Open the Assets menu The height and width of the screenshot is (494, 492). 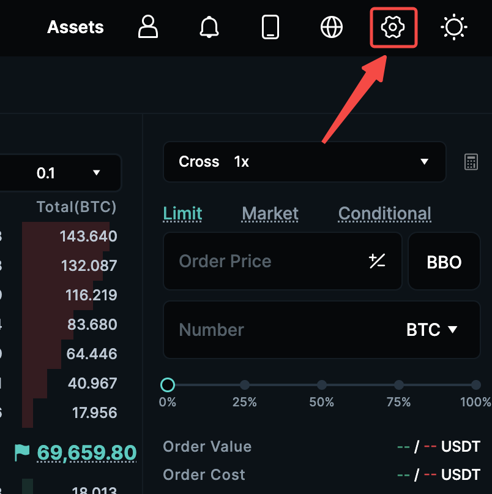[x=75, y=26]
